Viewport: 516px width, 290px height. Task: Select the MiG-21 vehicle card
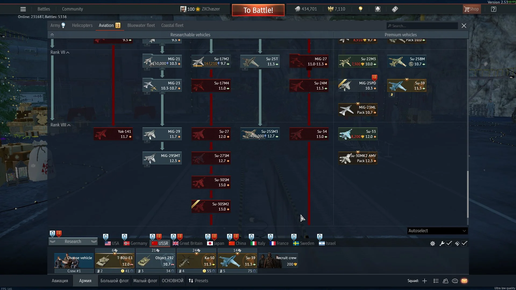(x=162, y=61)
